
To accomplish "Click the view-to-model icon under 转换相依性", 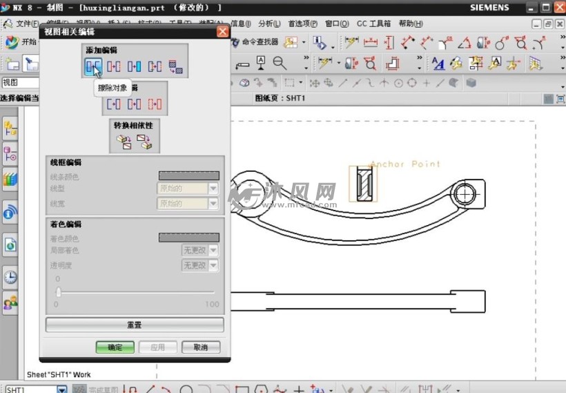I will pos(144,142).
